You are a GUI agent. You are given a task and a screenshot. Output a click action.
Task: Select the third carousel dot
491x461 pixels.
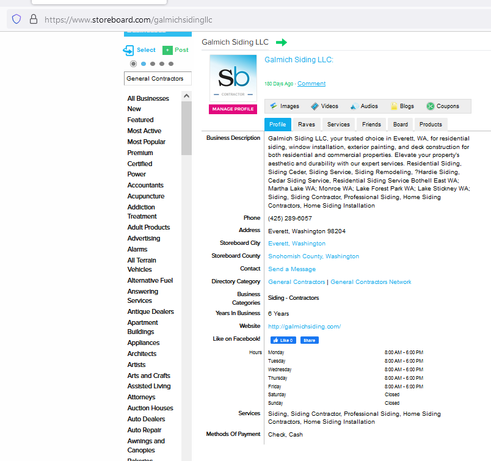click(x=153, y=64)
